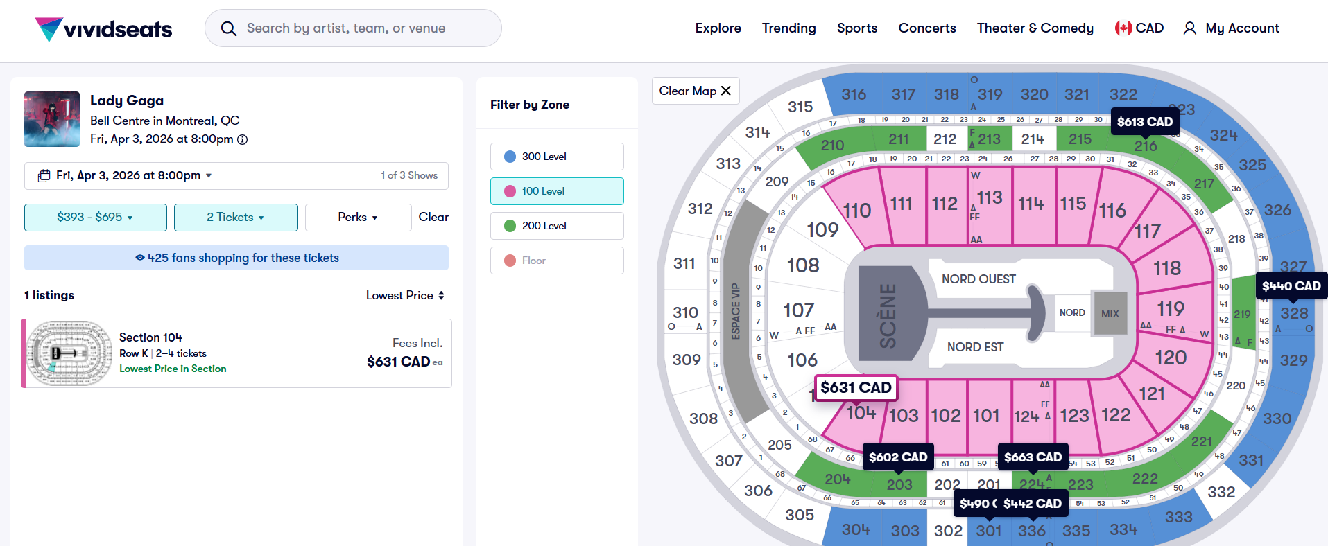This screenshot has height=546, width=1328.
Task: Toggle the 100 Level zone filter
Action: point(557,191)
